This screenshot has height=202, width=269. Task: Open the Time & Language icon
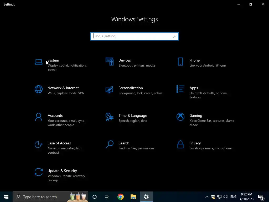(110, 117)
